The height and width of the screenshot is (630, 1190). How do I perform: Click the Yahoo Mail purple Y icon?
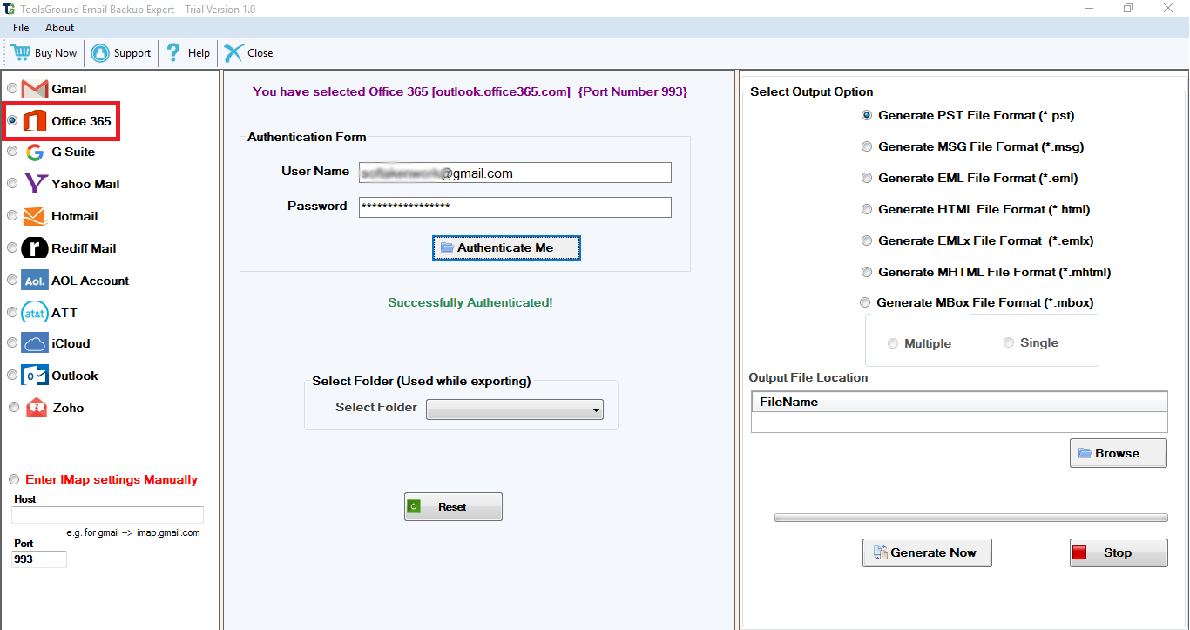click(35, 184)
